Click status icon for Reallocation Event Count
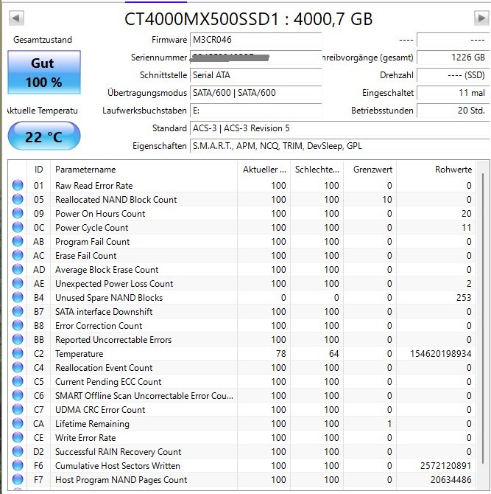 pyautogui.click(x=18, y=367)
